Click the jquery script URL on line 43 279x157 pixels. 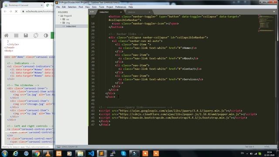(172, 111)
